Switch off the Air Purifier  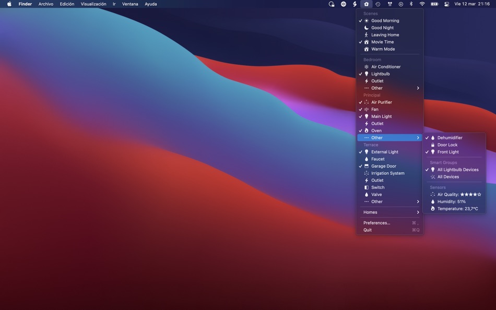389,102
